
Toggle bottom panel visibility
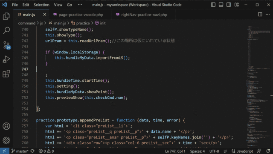click(x=221, y=5)
